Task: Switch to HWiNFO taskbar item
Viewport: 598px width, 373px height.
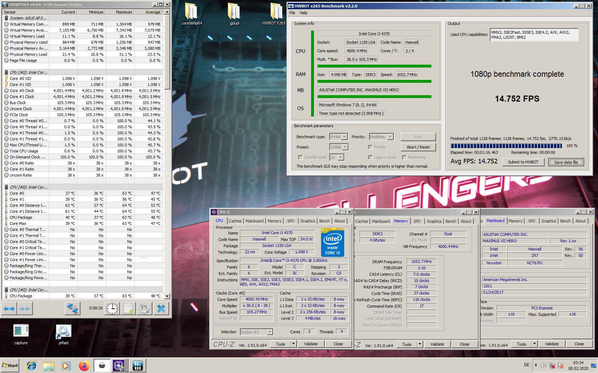Action: click(138, 365)
